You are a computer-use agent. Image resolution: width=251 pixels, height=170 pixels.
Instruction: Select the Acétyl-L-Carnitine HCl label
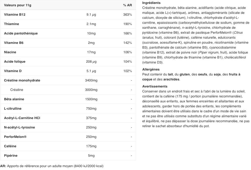tap(22, 118)
